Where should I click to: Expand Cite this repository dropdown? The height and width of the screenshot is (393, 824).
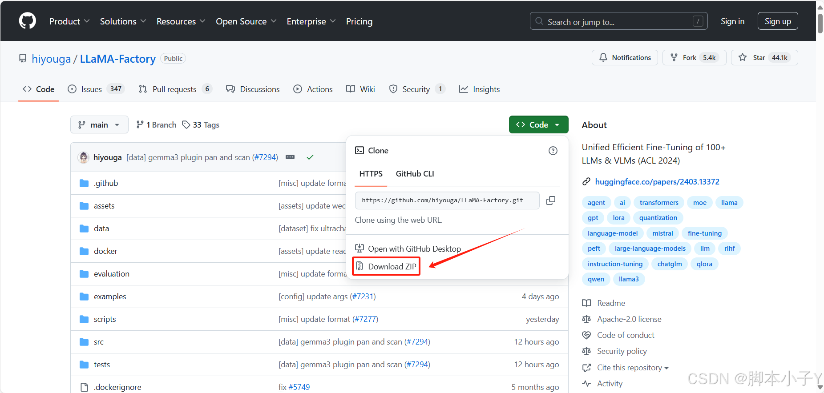point(632,368)
